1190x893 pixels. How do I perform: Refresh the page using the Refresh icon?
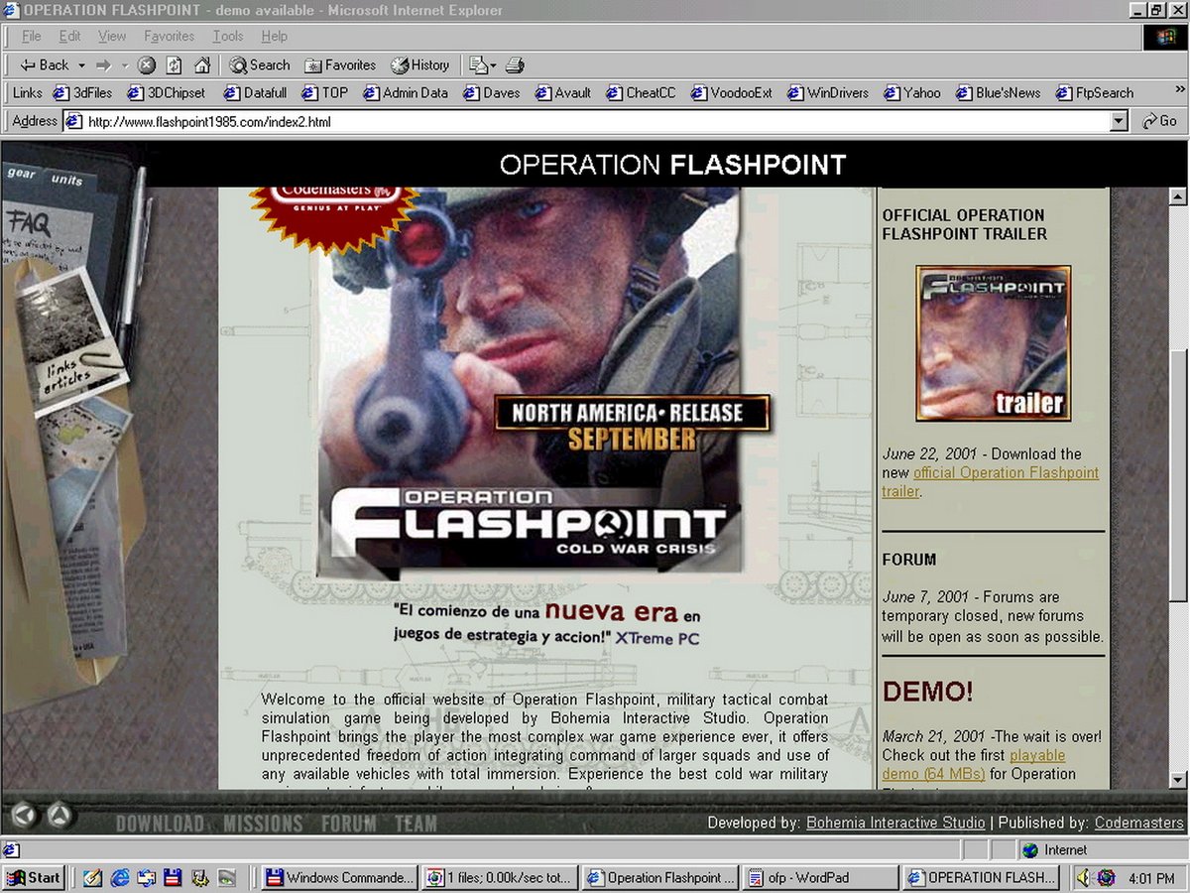(x=175, y=65)
